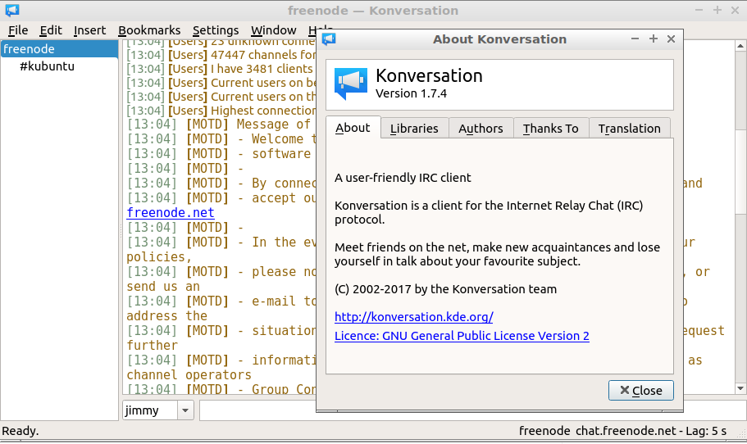Click '(C) 2002-2017 by the Konversation team' text

tap(445, 289)
